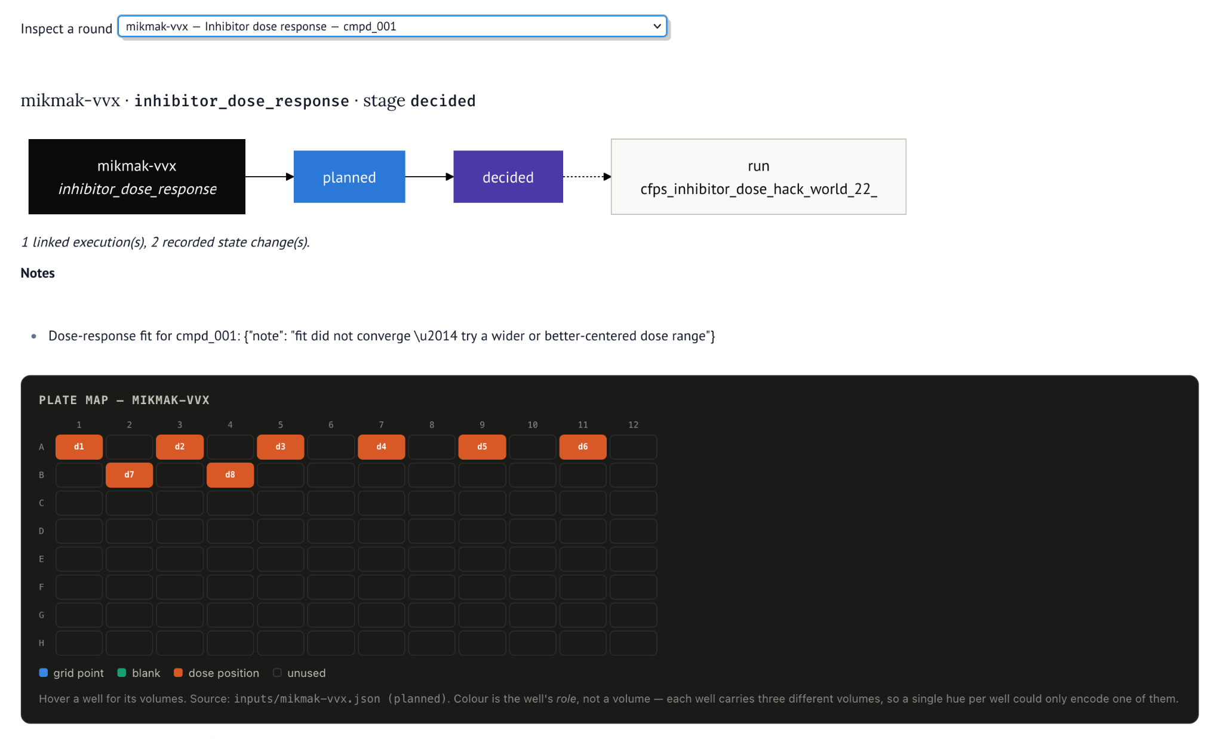Image resolution: width=1223 pixels, height=739 pixels.
Task: Select dose well d1 in row A
Action: pyautogui.click(x=79, y=447)
